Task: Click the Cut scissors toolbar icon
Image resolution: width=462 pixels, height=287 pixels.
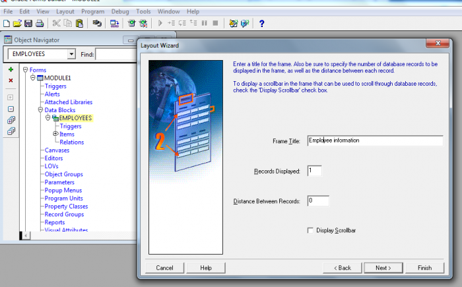Action: coord(56,23)
